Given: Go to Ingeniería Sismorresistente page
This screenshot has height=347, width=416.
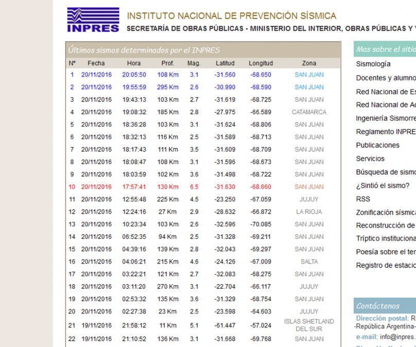Looking at the screenshot, I should (x=386, y=118).
